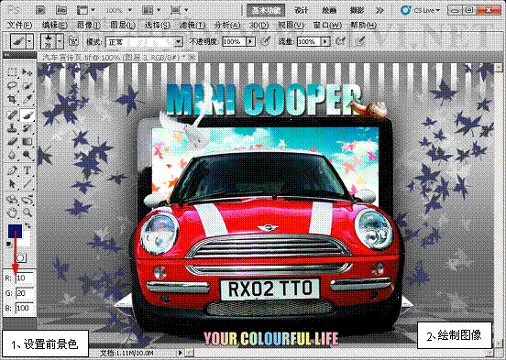The image size is (506, 360).
Task: Select the 3D Rotate tool
Action: pyautogui.click(x=12, y=200)
